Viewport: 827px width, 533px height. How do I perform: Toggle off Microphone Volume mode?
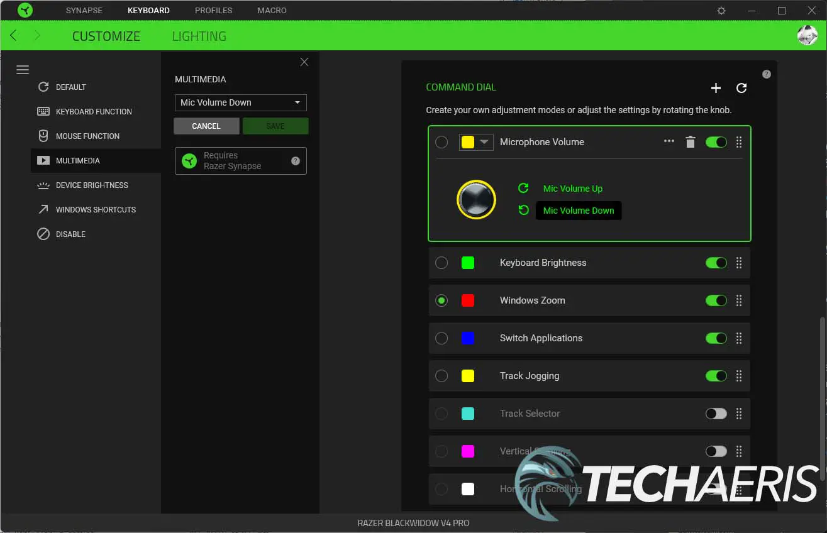[x=716, y=142]
